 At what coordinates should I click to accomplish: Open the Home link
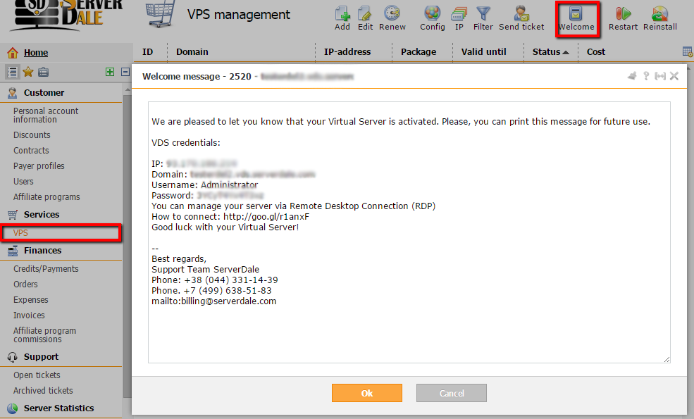[x=36, y=53]
